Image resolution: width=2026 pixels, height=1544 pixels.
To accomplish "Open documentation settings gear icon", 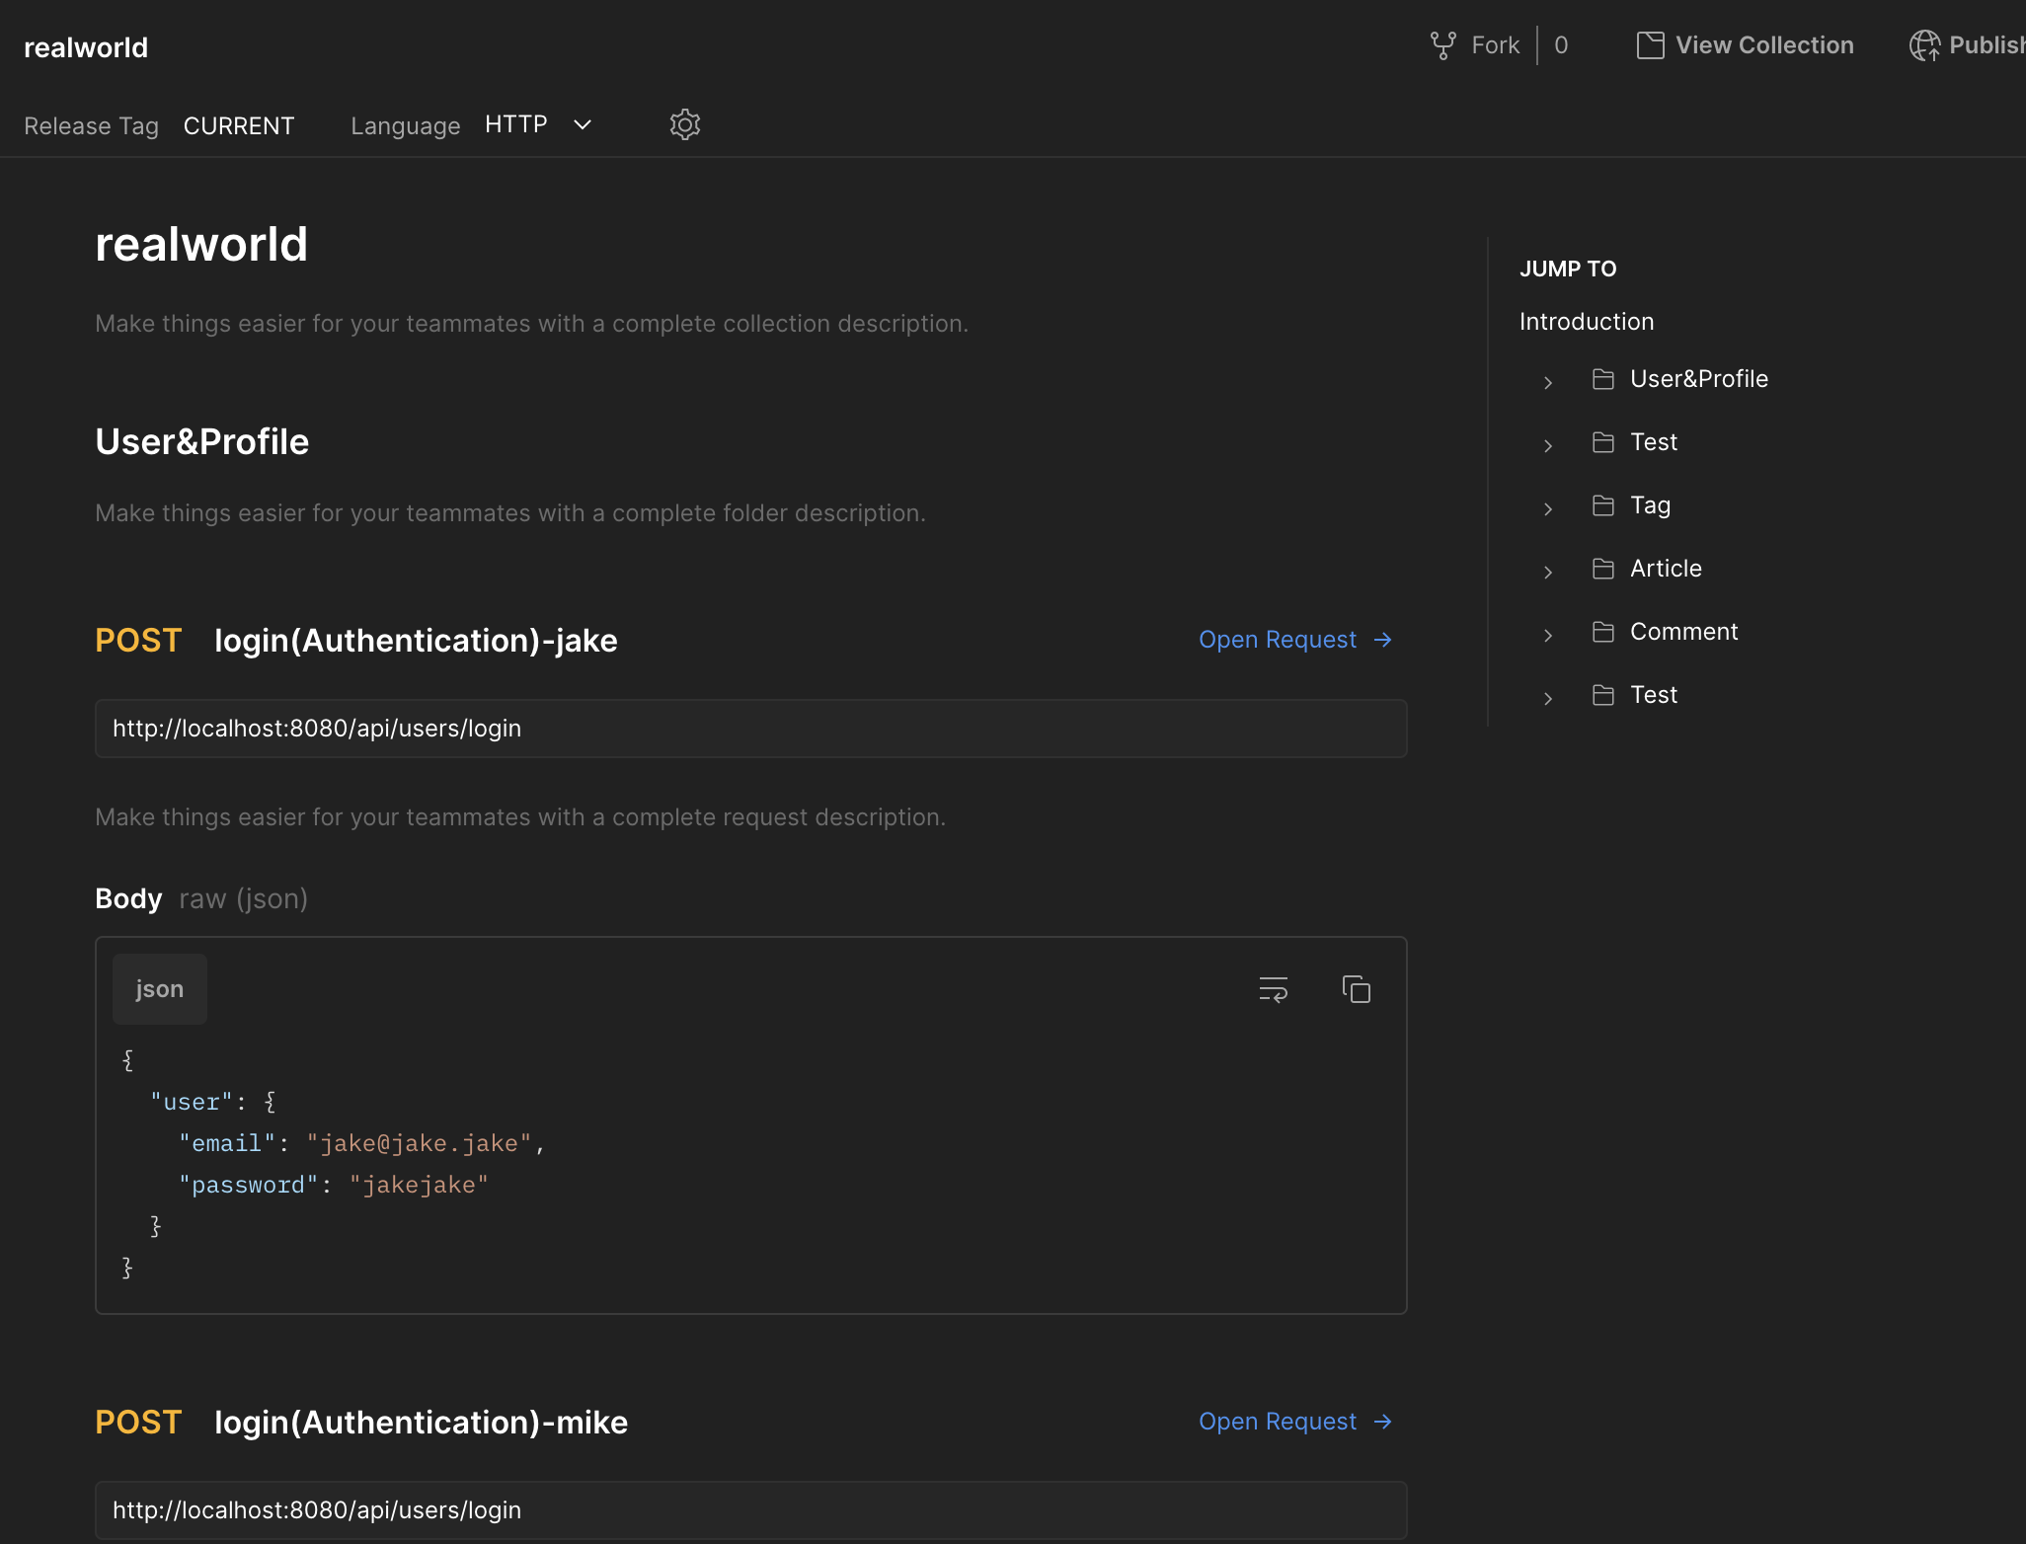I will pyautogui.click(x=684, y=124).
